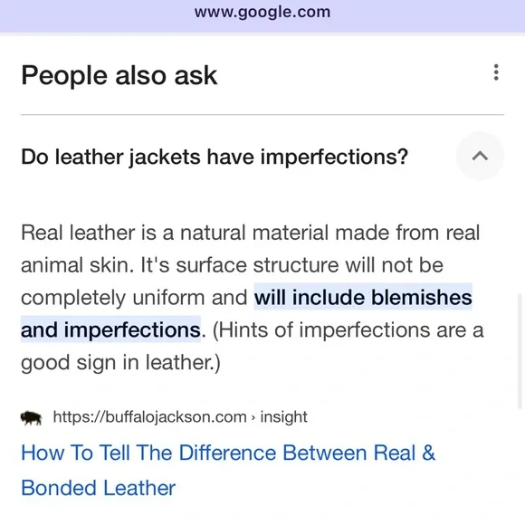Click the purple browser header bar
This screenshot has height=525, width=525.
[x=262, y=16]
